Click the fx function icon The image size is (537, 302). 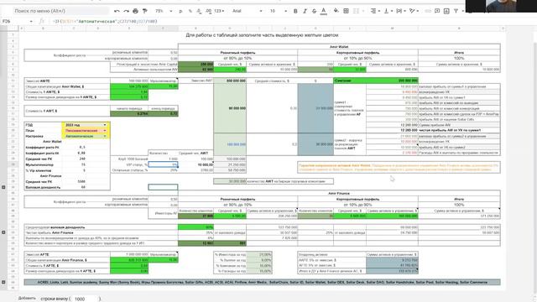(42, 21)
